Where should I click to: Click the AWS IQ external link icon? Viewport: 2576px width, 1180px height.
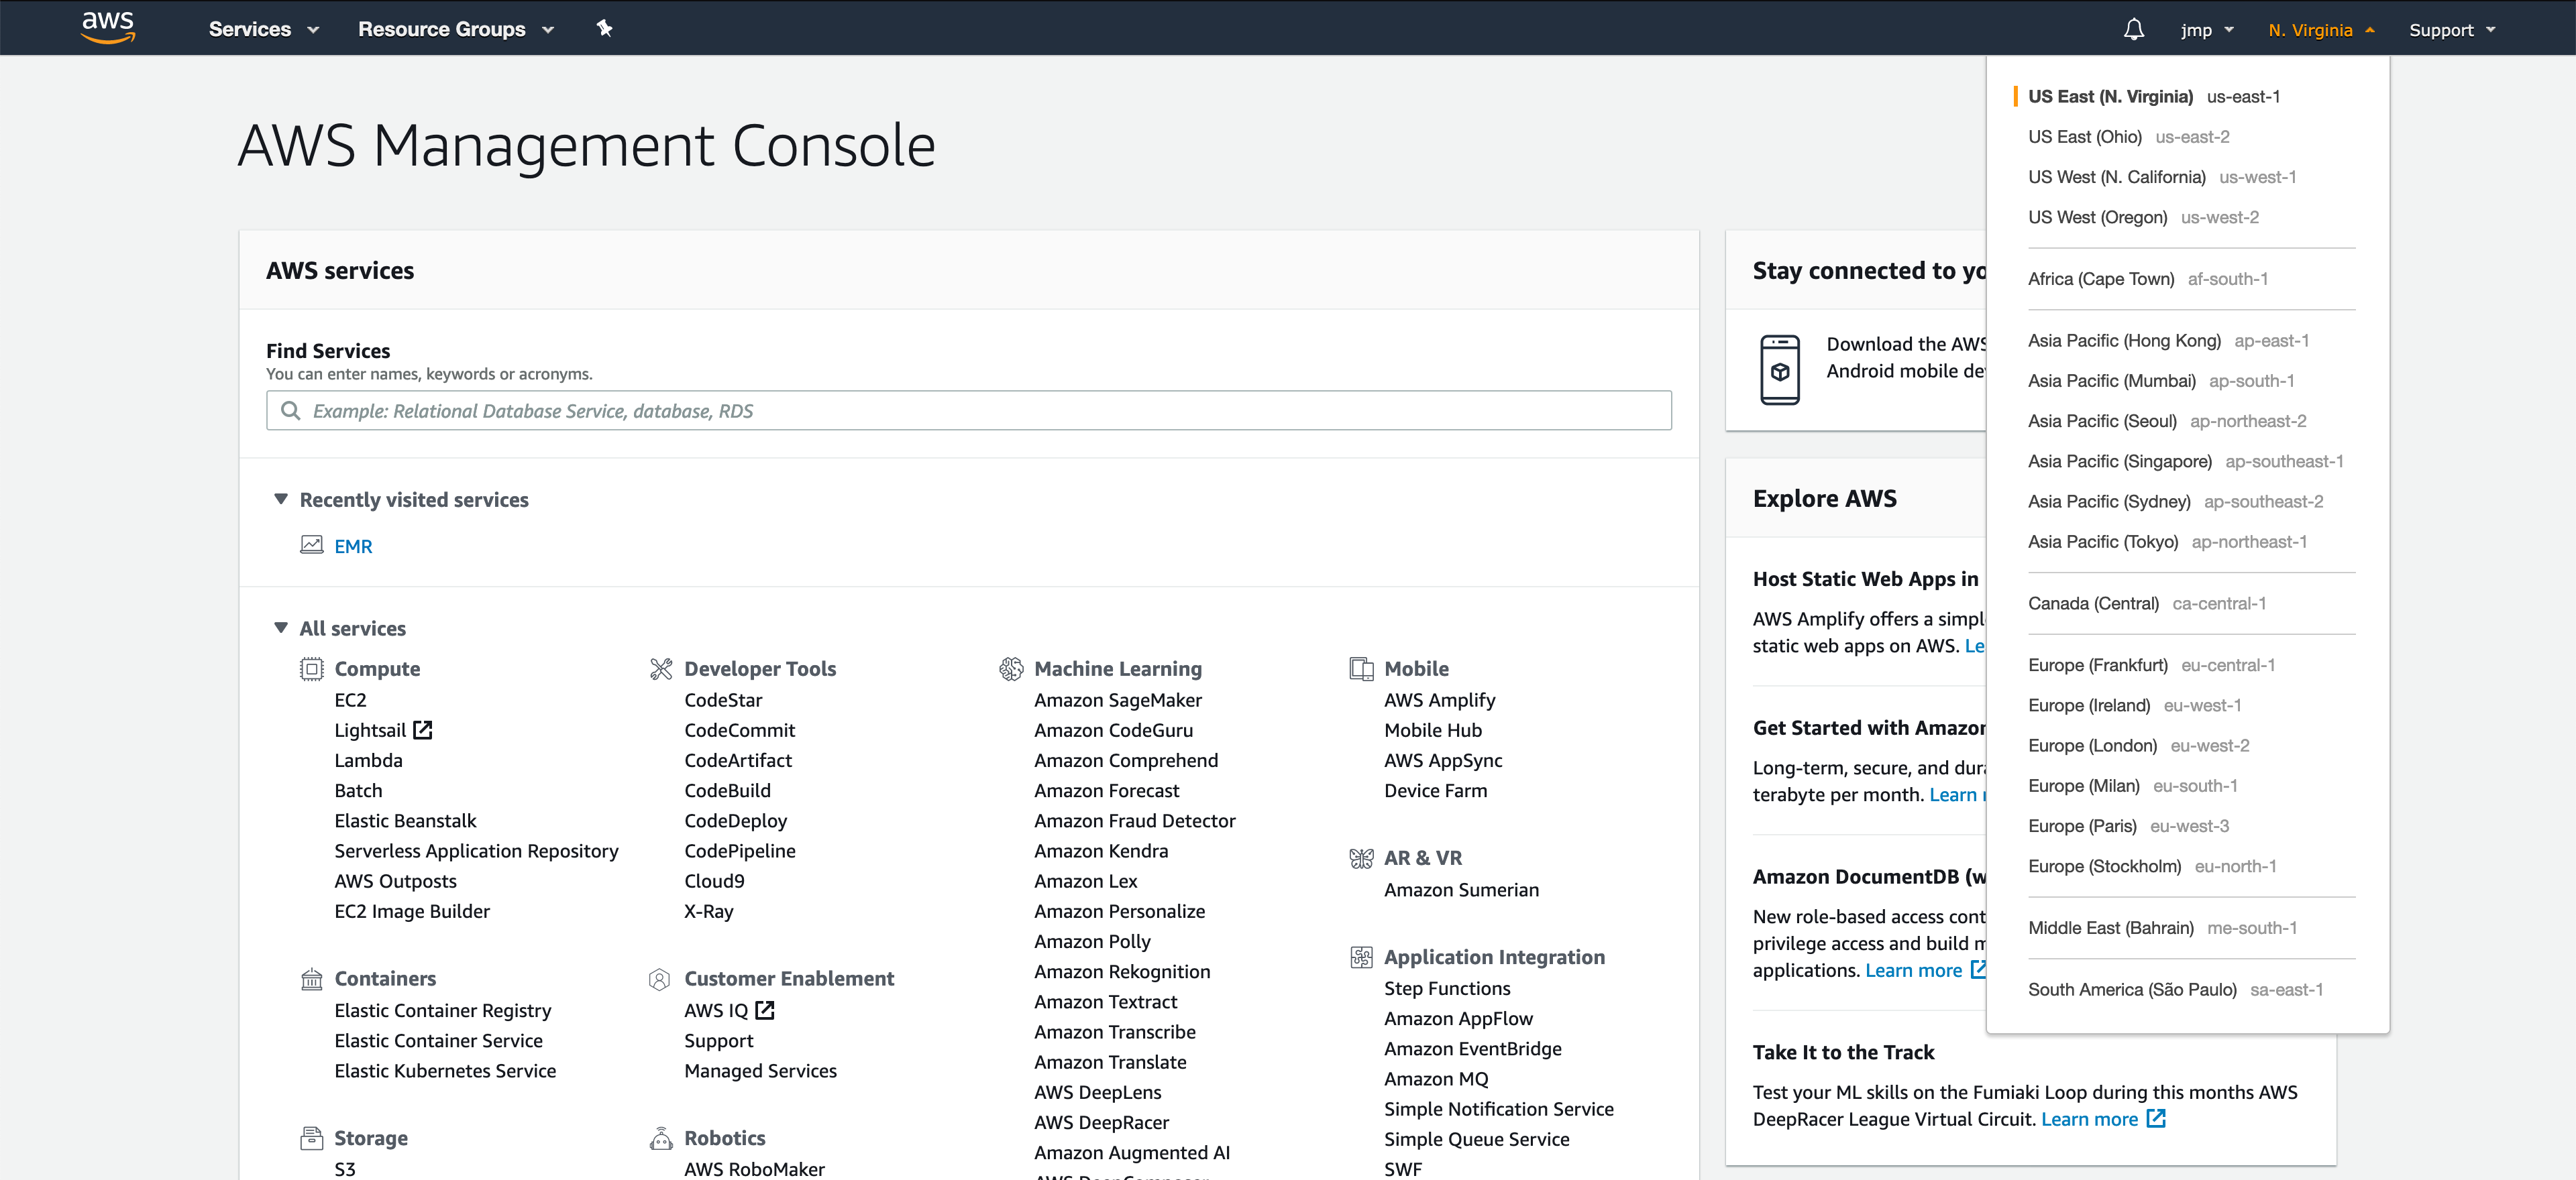click(x=765, y=1009)
